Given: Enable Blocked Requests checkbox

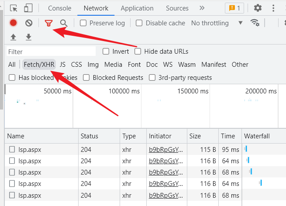Looking at the screenshot, I should tap(86, 78).
